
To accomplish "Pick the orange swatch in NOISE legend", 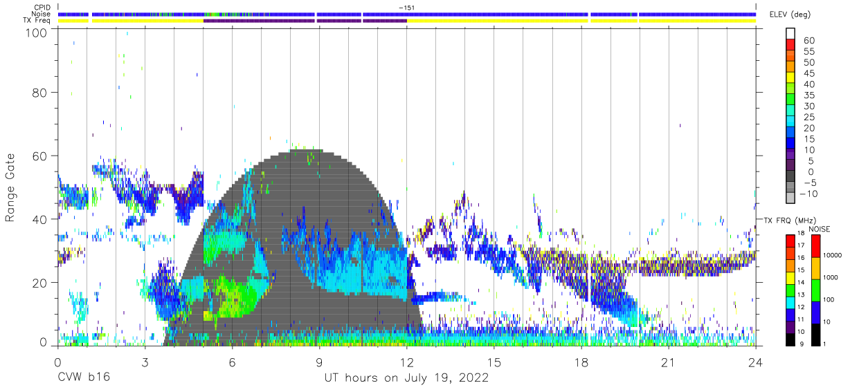I will (815, 268).
